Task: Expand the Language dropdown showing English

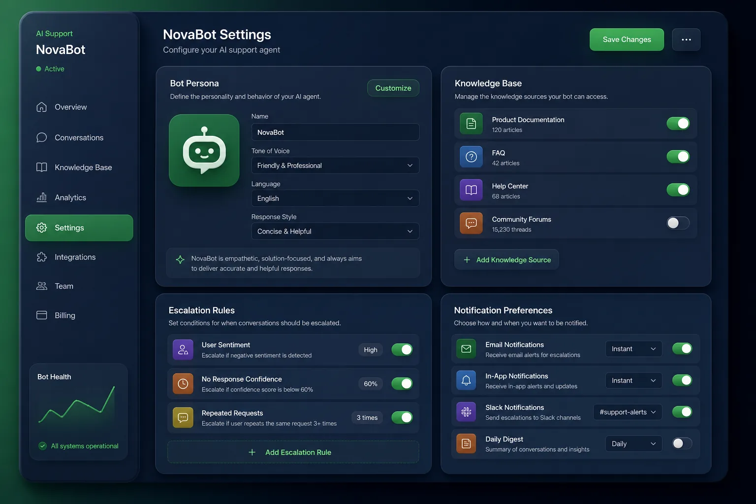Action: tap(335, 198)
